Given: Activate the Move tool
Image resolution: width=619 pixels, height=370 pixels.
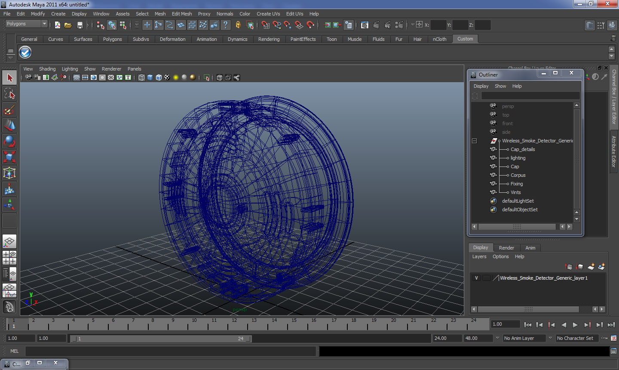Looking at the screenshot, I should [x=9, y=125].
